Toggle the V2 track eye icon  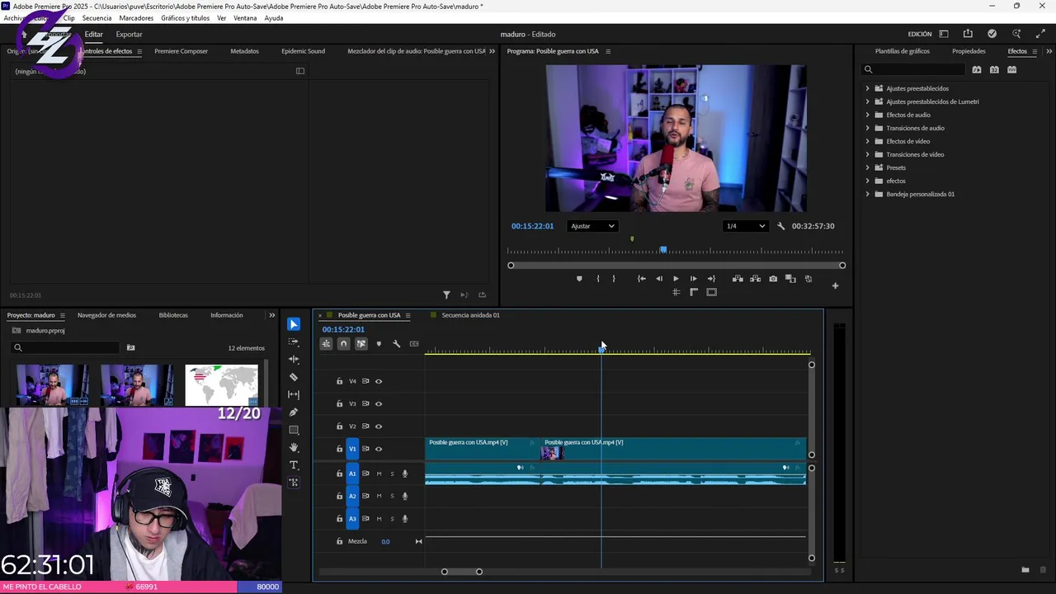point(379,427)
